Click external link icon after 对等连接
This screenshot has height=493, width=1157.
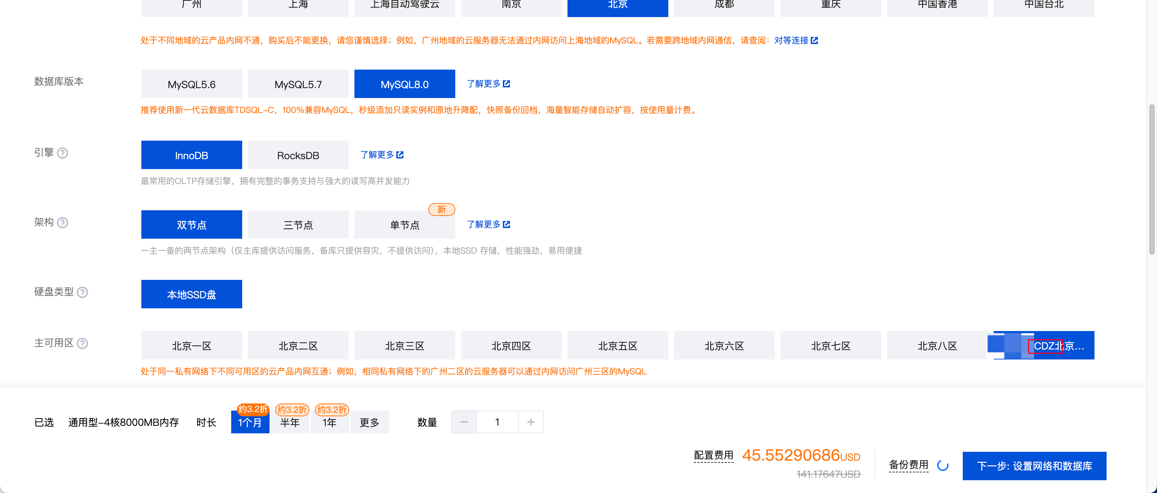pyautogui.click(x=814, y=40)
